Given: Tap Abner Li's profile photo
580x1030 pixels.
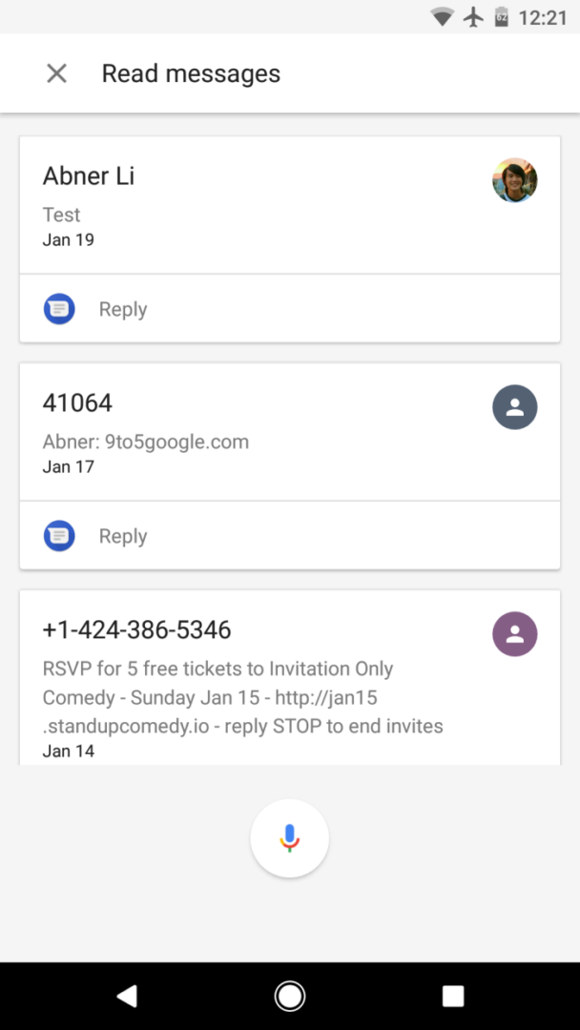Looking at the screenshot, I should click(x=514, y=180).
